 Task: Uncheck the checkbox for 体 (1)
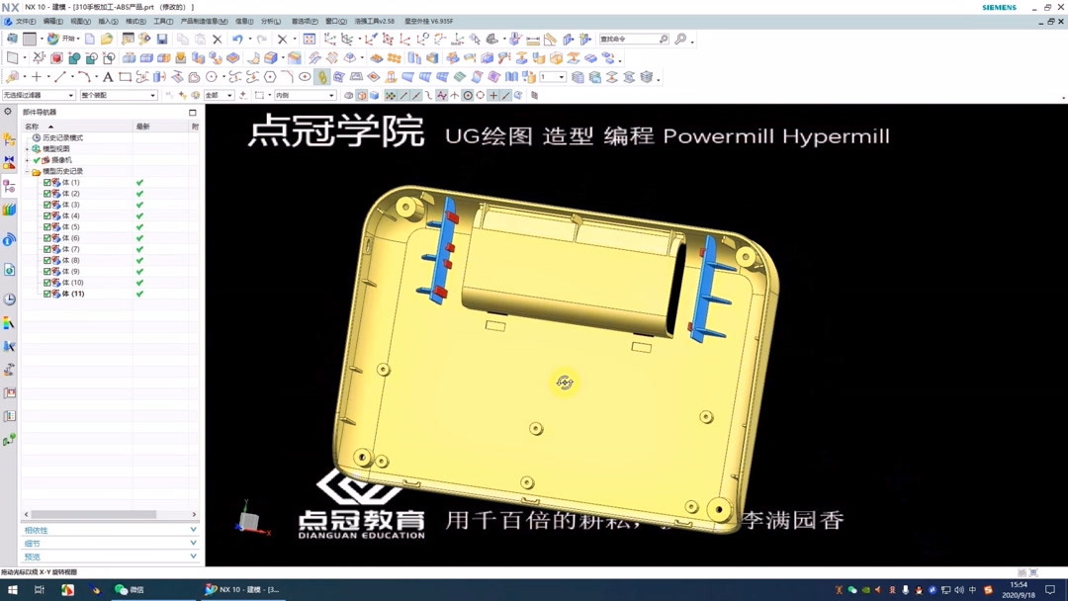46,183
